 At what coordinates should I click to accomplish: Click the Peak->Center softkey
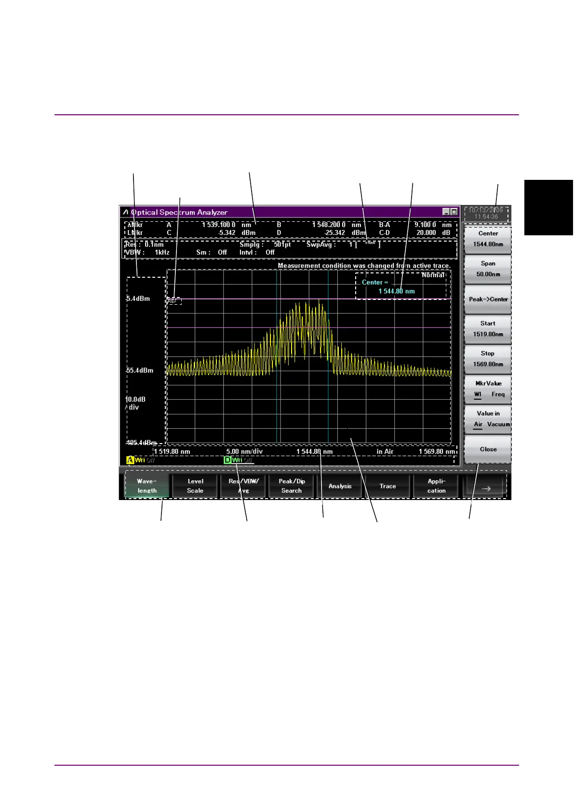tap(488, 299)
